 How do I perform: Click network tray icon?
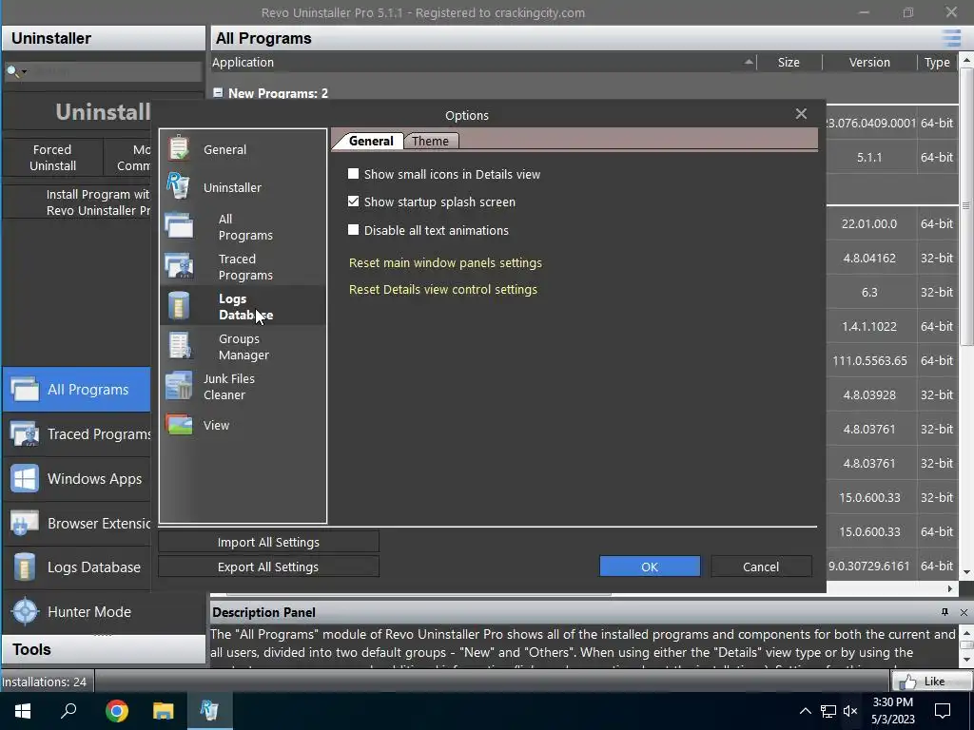pyautogui.click(x=828, y=711)
